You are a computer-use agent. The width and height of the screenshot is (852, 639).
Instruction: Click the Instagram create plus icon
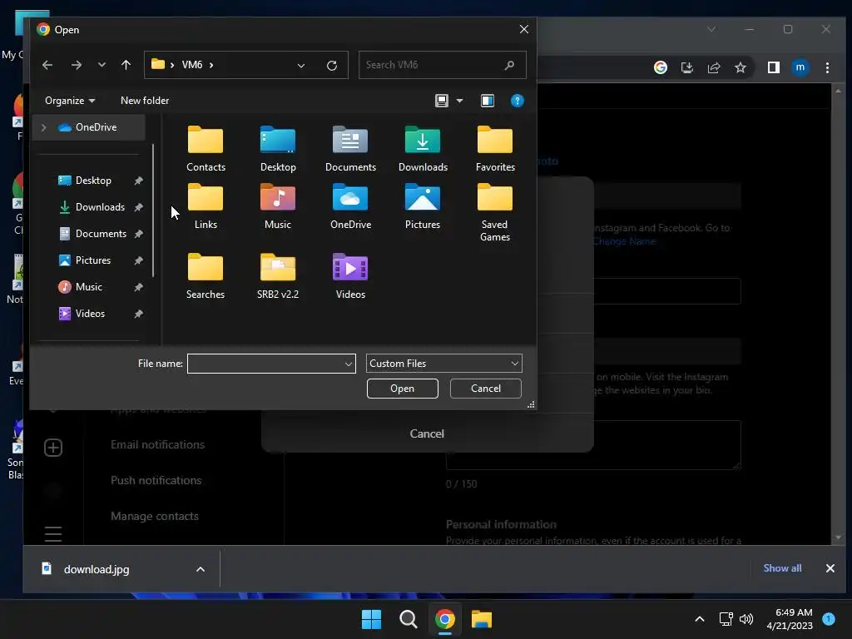(53, 448)
